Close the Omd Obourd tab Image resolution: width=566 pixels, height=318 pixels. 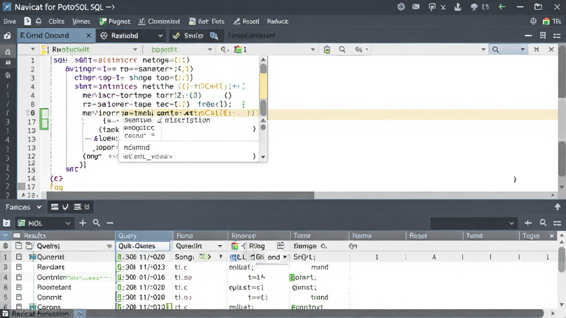pos(89,35)
